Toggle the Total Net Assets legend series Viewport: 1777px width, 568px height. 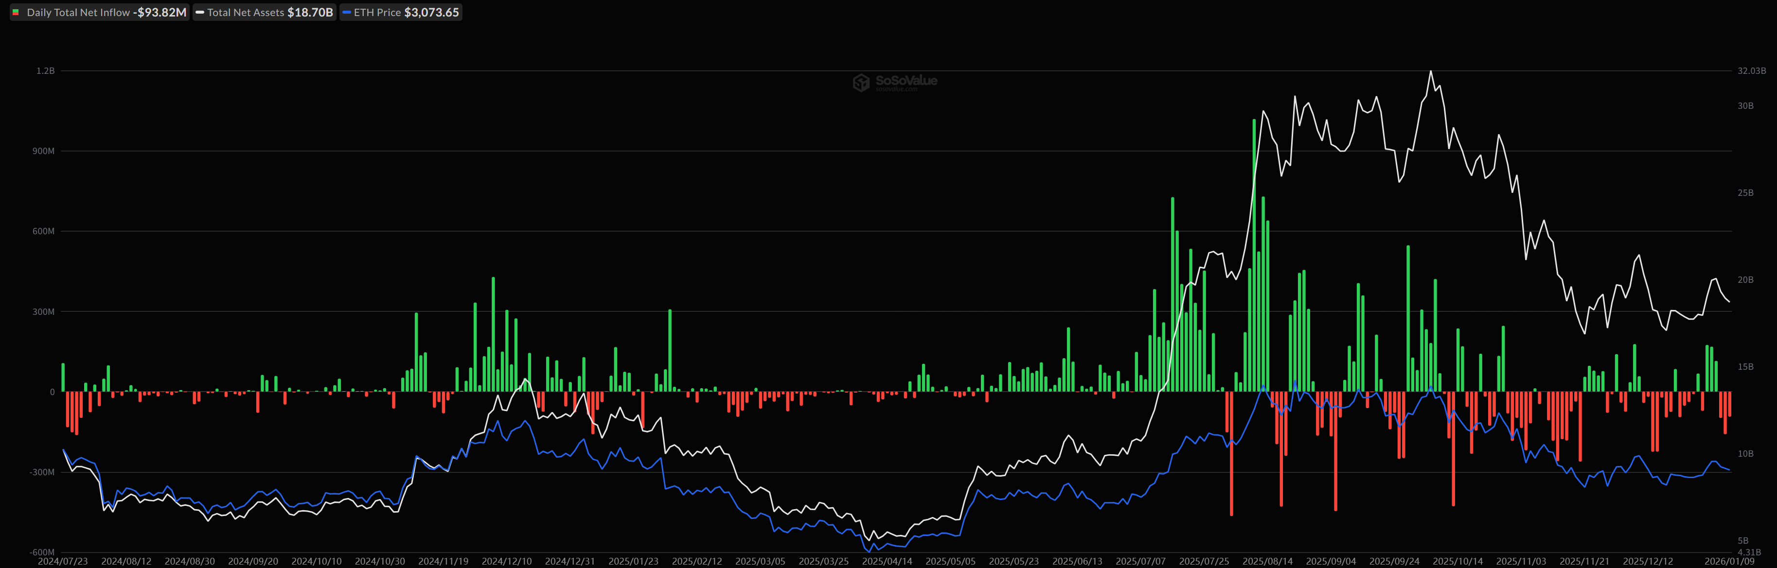tap(246, 13)
